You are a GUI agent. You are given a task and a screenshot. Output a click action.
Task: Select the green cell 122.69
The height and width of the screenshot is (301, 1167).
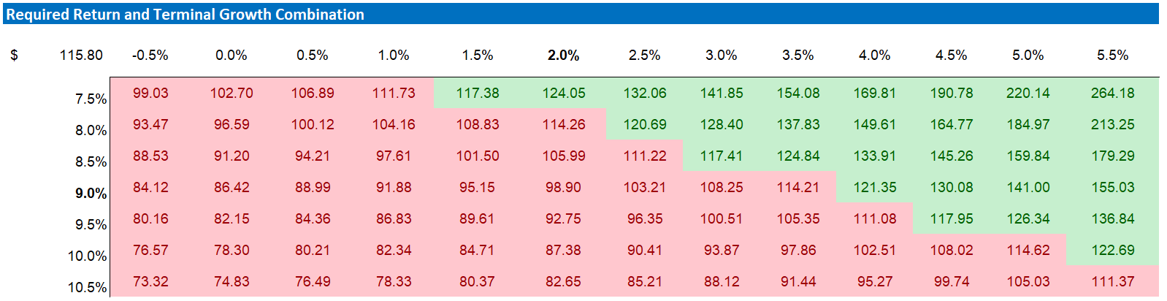1112,251
